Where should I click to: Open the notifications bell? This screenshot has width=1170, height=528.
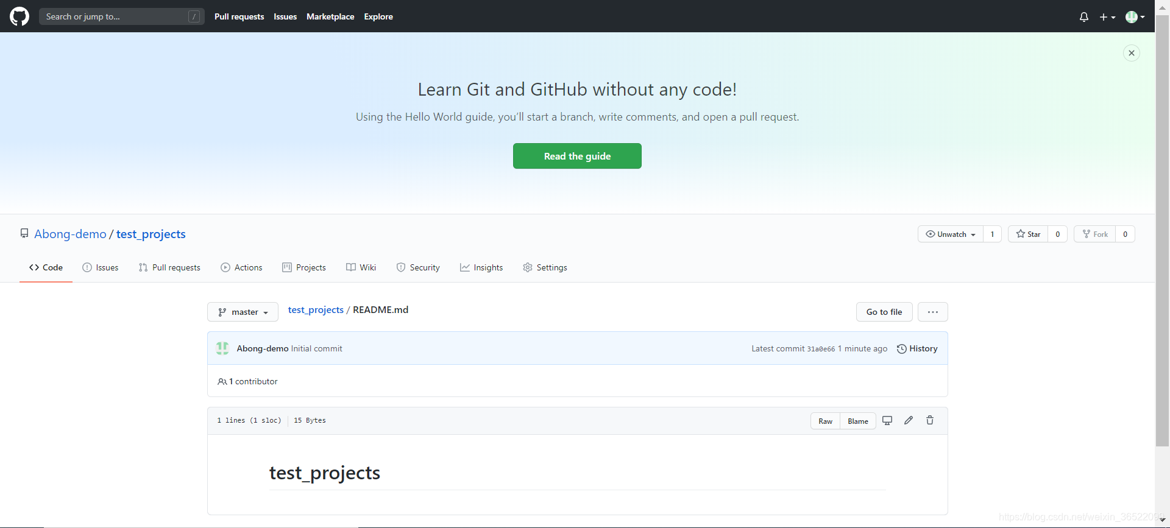tap(1083, 17)
